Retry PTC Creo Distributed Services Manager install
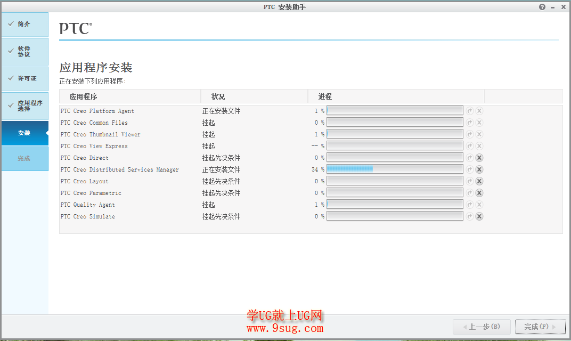571x341 pixels. (470, 169)
